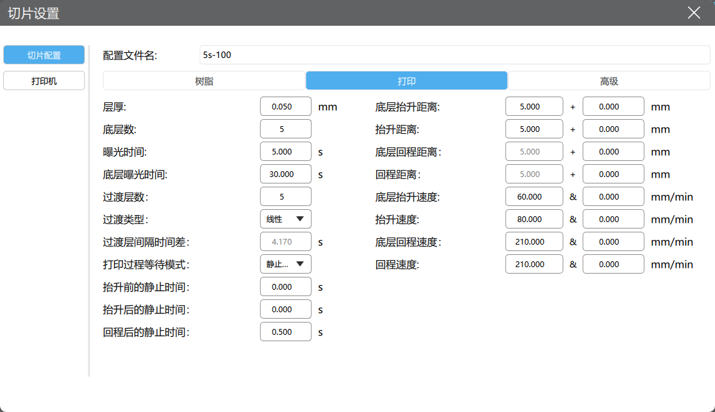Open the 打印机 sidebar section
Image resolution: width=715 pixels, height=412 pixels.
coord(44,81)
